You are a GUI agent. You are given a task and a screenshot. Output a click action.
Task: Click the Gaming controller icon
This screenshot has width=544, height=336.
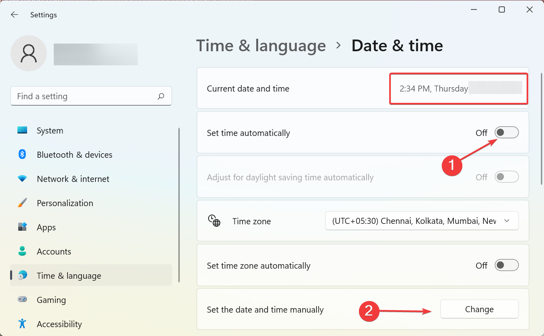pyautogui.click(x=22, y=300)
